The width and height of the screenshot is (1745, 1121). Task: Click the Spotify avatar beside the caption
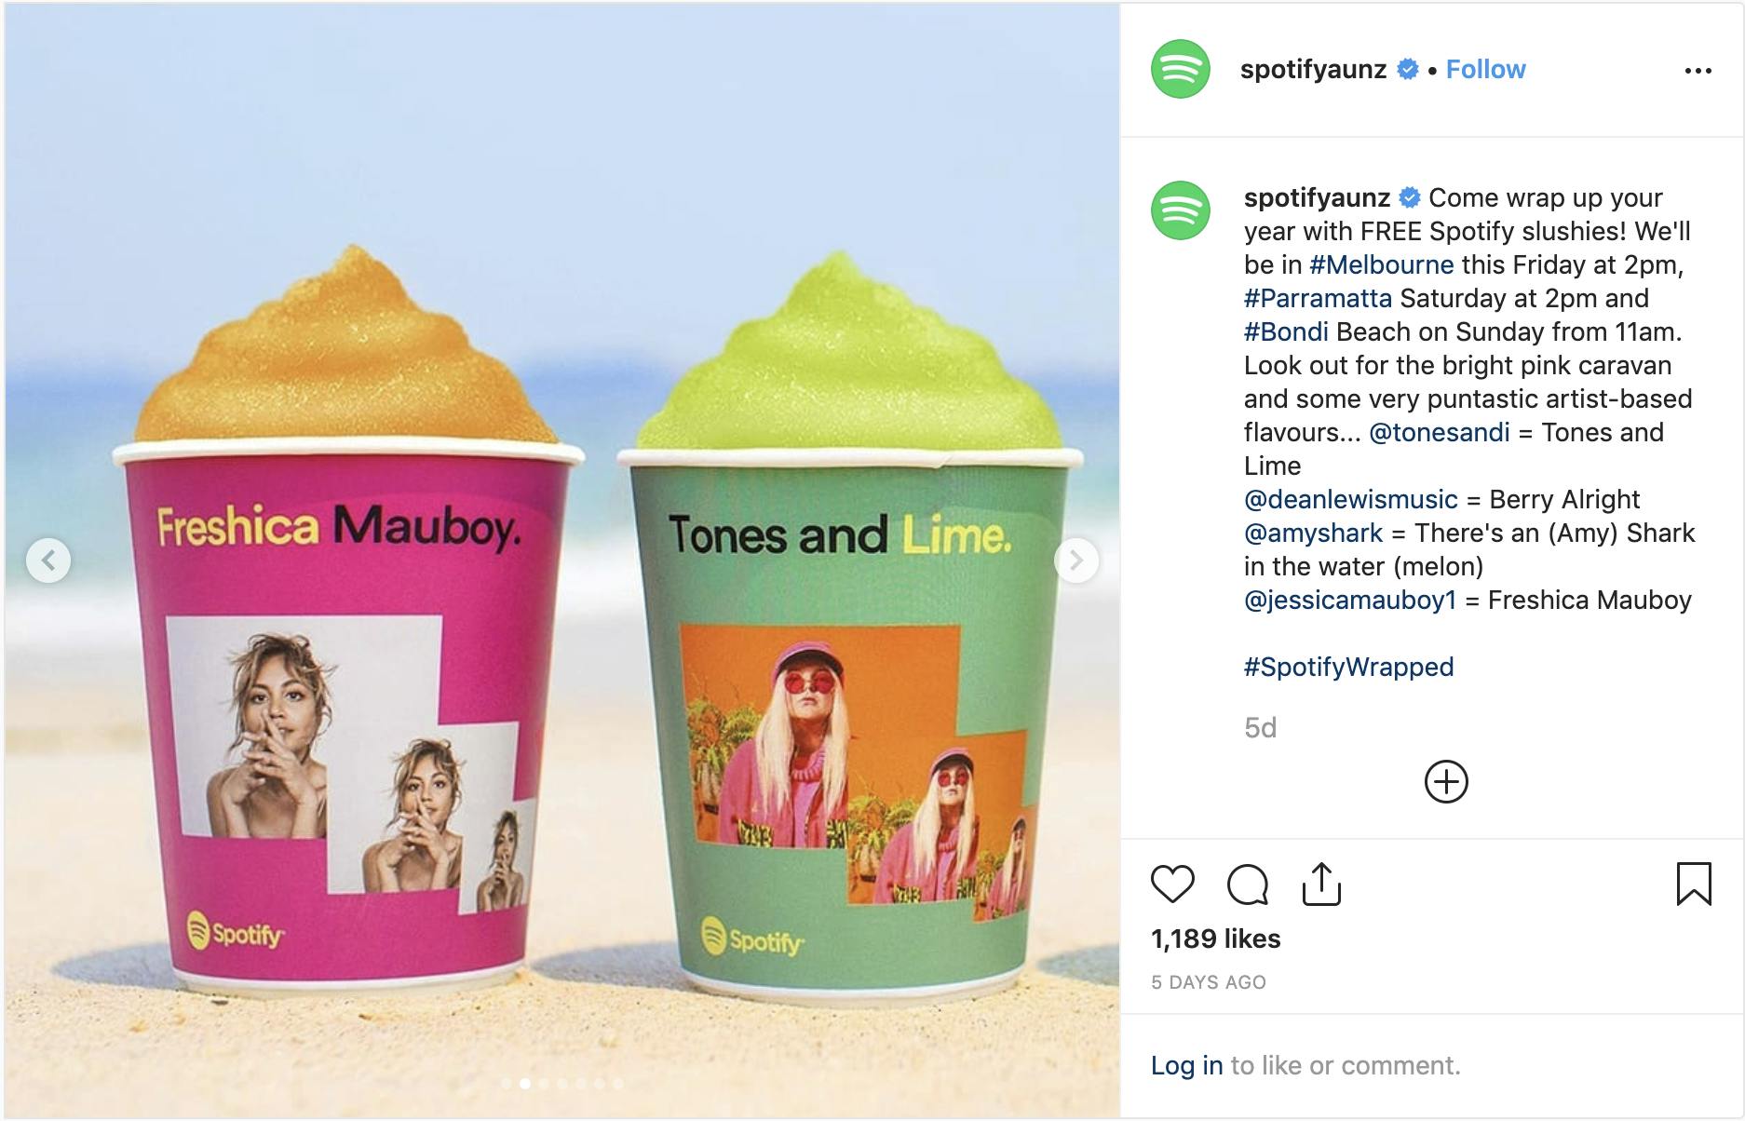tap(1181, 210)
